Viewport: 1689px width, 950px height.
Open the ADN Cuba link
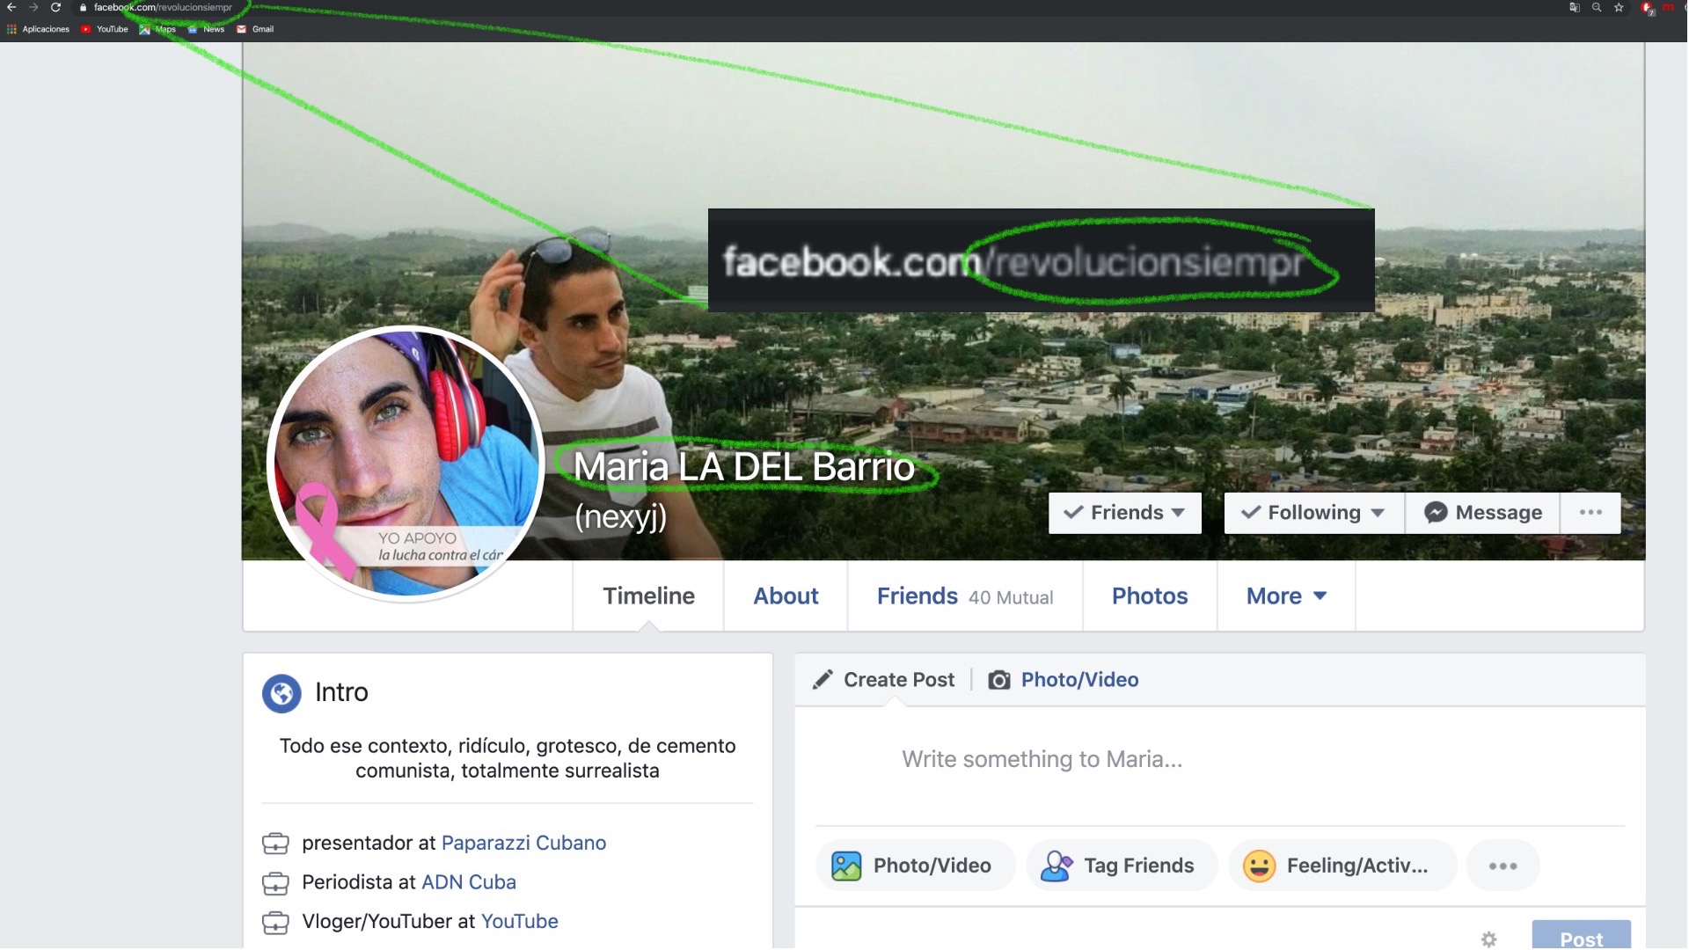[x=469, y=882]
